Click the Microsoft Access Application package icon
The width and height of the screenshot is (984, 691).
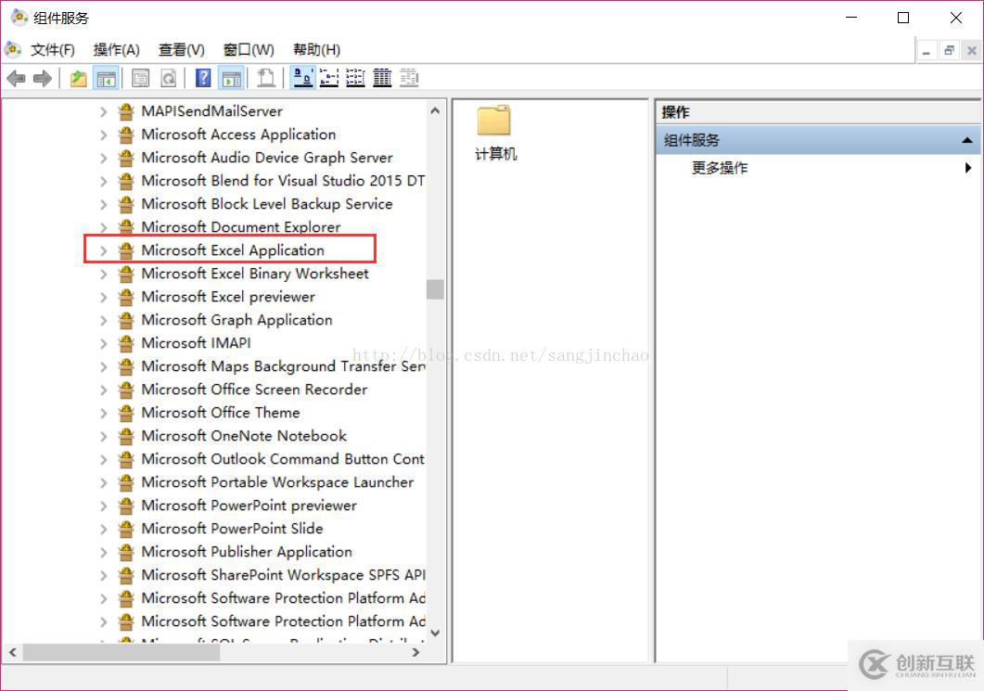click(126, 134)
